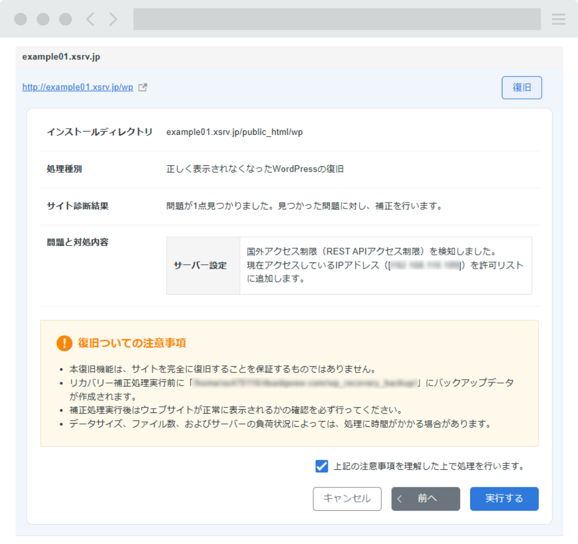Click the orange exclamation warning icon
578x544 pixels.
pyautogui.click(x=64, y=343)
